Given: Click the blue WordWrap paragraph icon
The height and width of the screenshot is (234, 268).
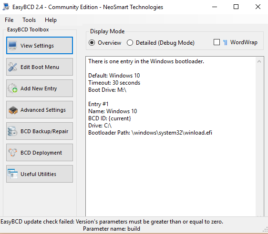Looking at the screenshot, I should coord(225,42).
